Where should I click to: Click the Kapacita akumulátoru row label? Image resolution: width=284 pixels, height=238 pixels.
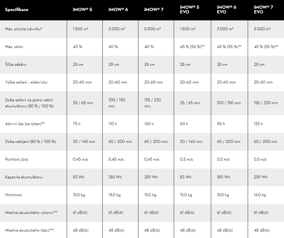coord(24,177)
